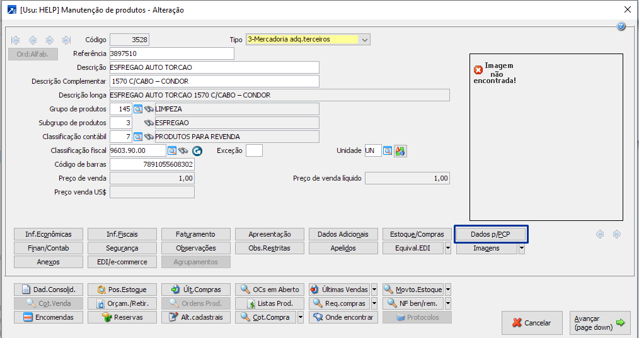Click the binoculars icon beside Classificação fiscal

183,151
